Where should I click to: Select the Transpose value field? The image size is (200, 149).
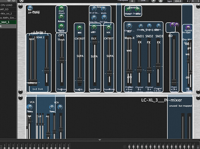pos(132,1)
